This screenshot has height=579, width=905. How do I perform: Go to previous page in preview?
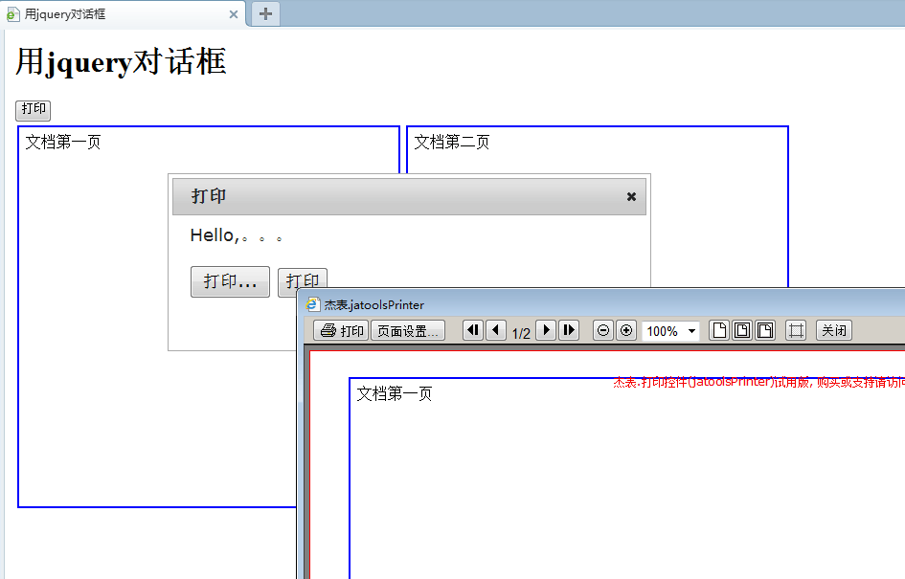click(x=496, y=330)
